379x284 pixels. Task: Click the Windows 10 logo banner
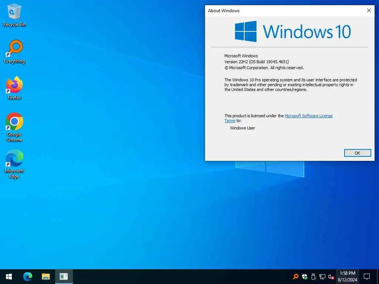293,31
